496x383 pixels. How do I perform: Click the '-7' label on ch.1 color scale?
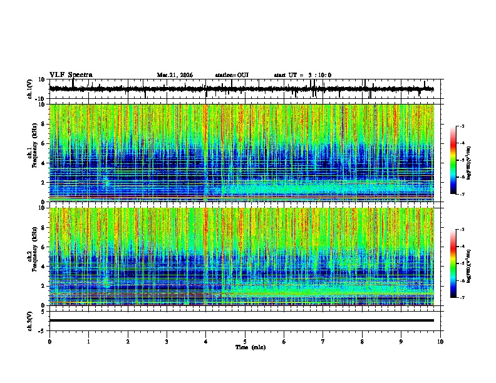coord(462,194)
